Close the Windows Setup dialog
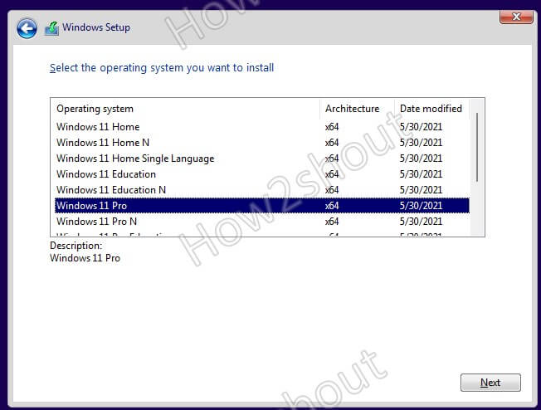Screen dimensions: 541x410 pyautogui.click(x=516, y=17)
